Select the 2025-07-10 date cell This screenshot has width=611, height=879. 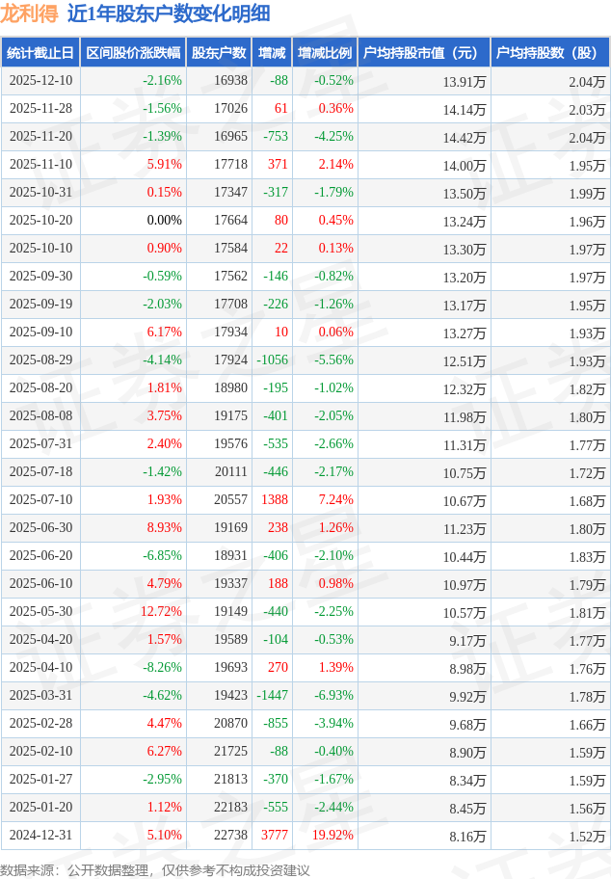pos(40,500)
